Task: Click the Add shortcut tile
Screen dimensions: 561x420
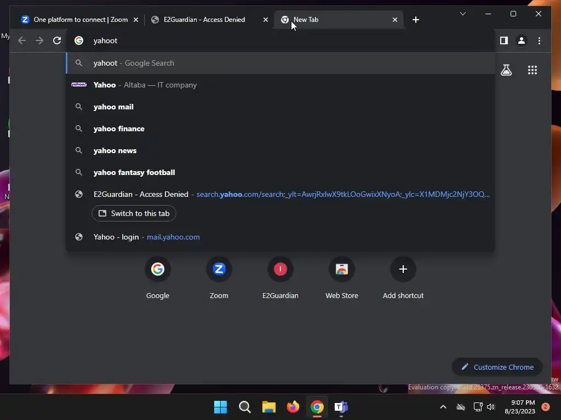Action: pos(403,278)
